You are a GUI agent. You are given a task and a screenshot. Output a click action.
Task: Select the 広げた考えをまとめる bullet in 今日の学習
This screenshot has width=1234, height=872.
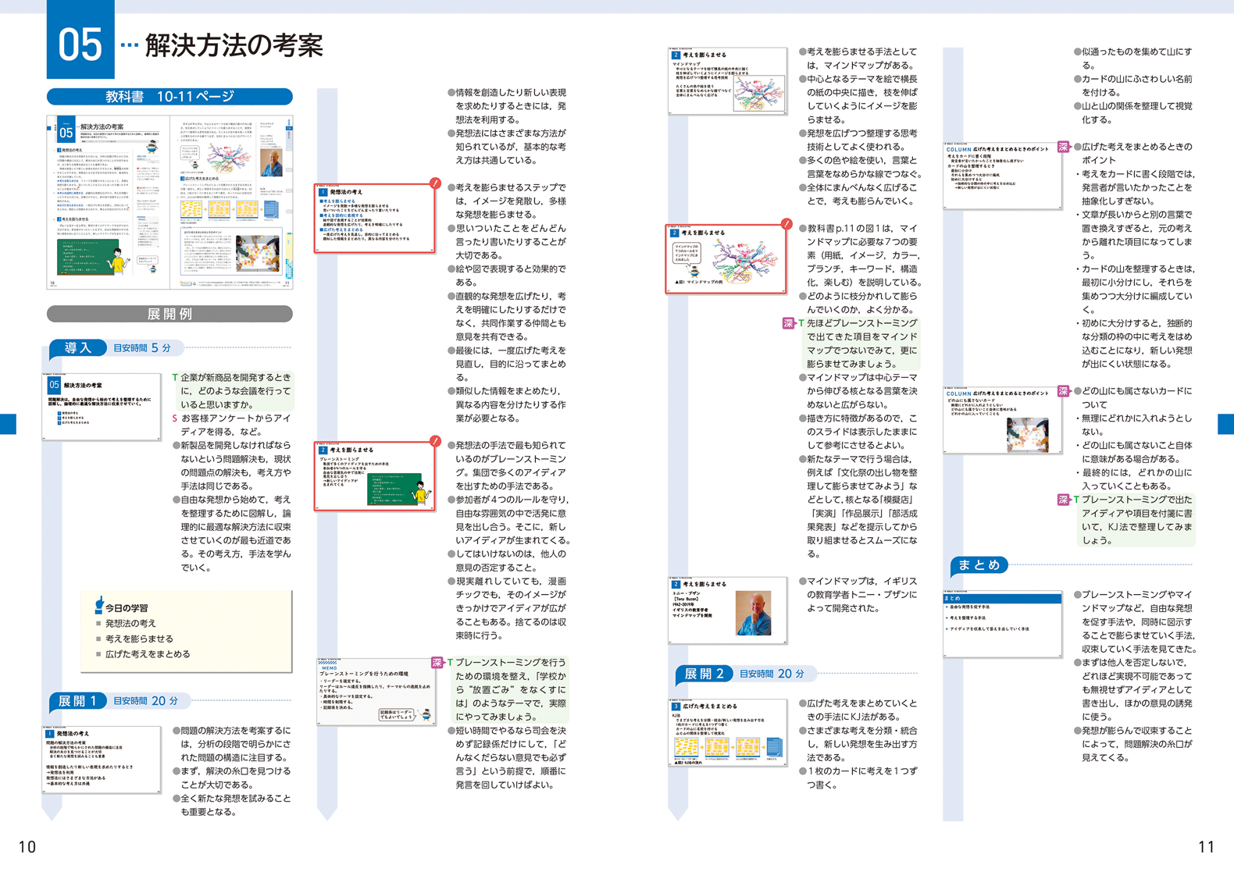click(x=148, y=654)
